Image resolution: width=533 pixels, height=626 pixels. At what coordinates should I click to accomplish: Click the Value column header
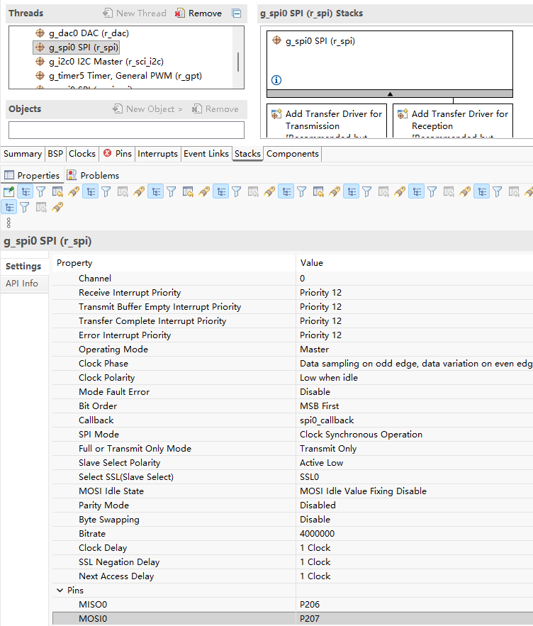pos(415,263)
